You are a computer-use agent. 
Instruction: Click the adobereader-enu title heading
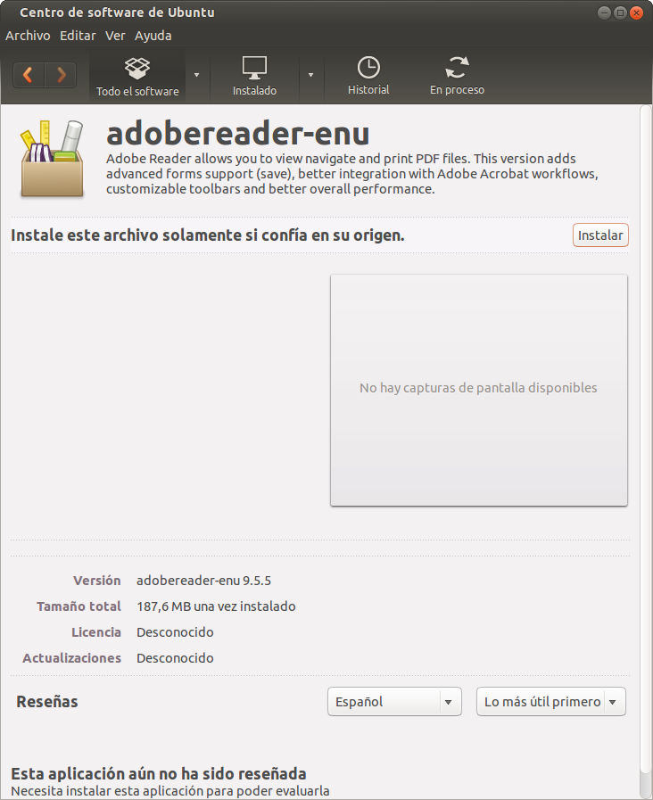click(x=237, y=133)
